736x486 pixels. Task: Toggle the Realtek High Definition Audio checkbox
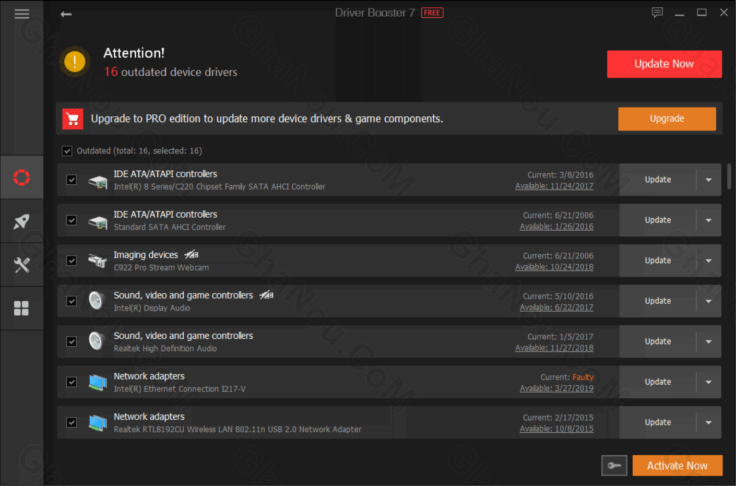(72, 341)
